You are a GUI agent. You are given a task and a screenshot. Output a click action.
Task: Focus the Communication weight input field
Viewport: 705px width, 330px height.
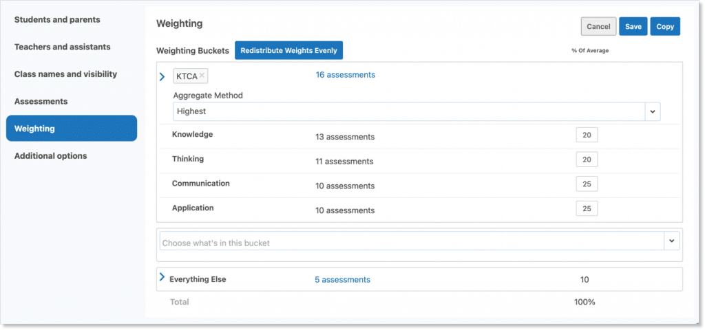tap(587, 184)
